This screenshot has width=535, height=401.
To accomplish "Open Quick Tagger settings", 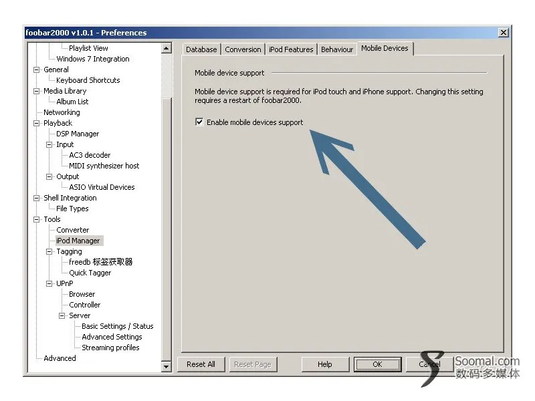I will click(x=90, y=273).
